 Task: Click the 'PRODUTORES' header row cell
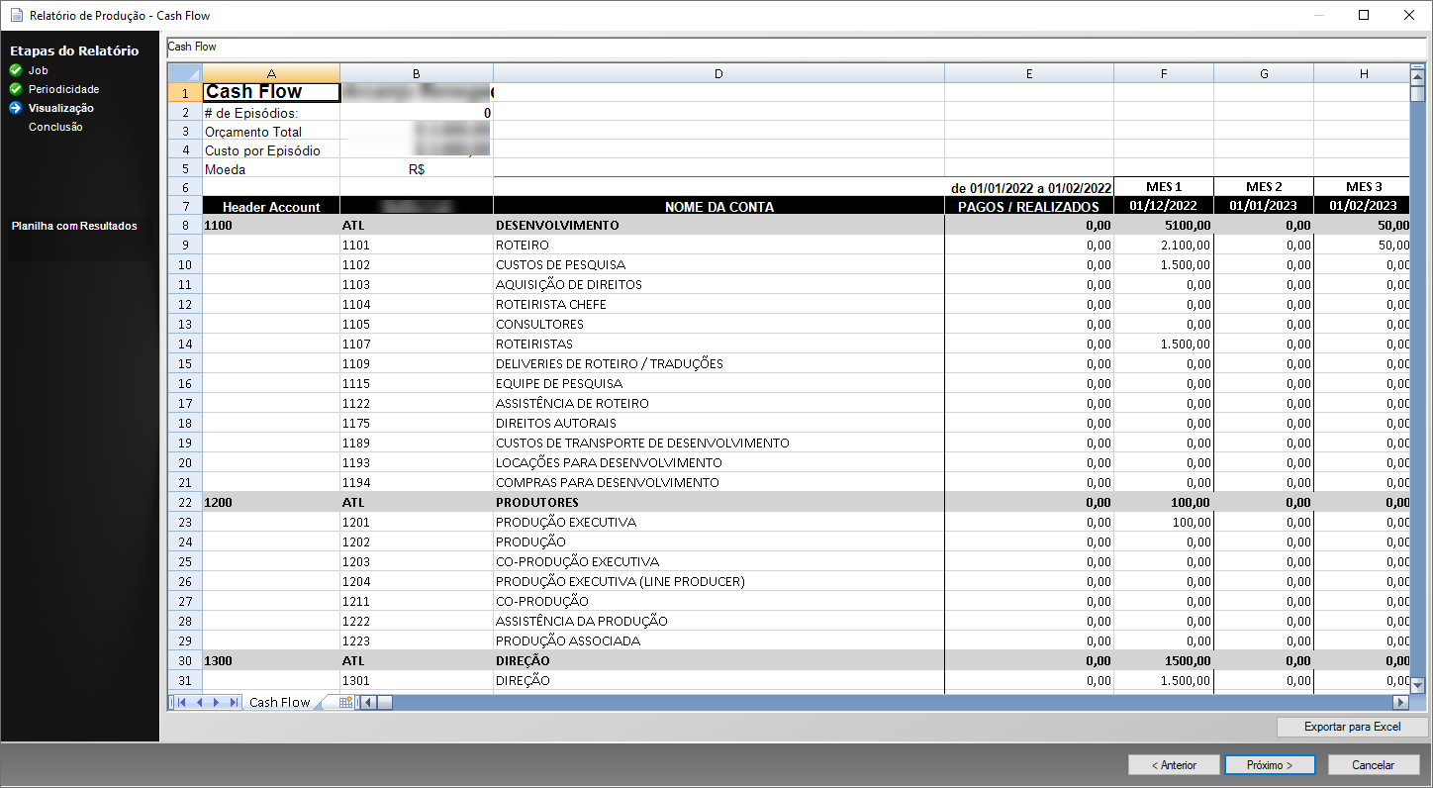tap(718, 502)
